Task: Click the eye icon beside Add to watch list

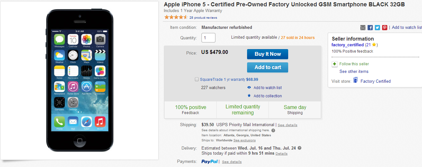Action: [x=249, y=88]
